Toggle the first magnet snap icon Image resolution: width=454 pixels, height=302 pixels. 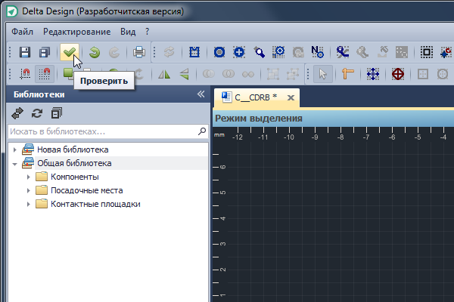click(24, 74)
